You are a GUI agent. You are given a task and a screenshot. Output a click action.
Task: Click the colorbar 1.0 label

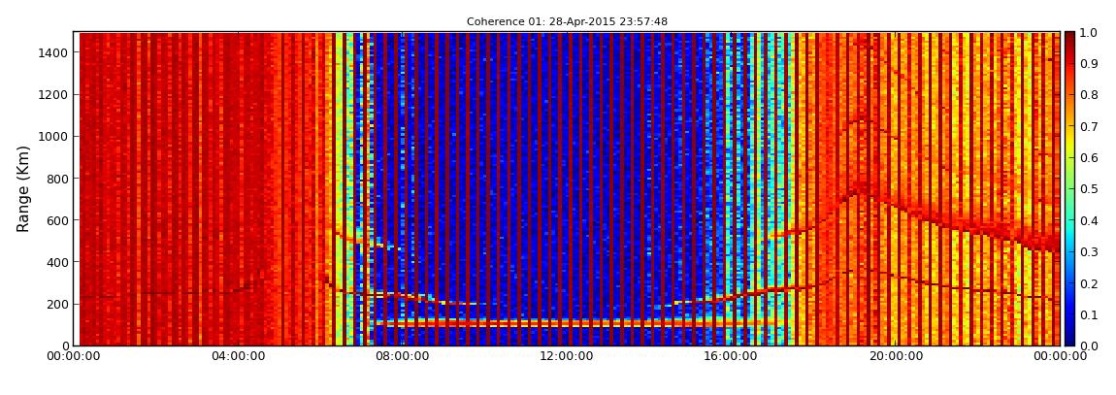click(1088, 33)
